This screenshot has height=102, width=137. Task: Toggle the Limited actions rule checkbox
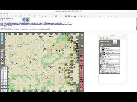(x=101, y=72)
